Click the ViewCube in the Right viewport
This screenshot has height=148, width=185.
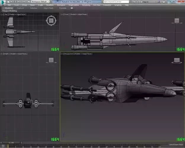51,60
